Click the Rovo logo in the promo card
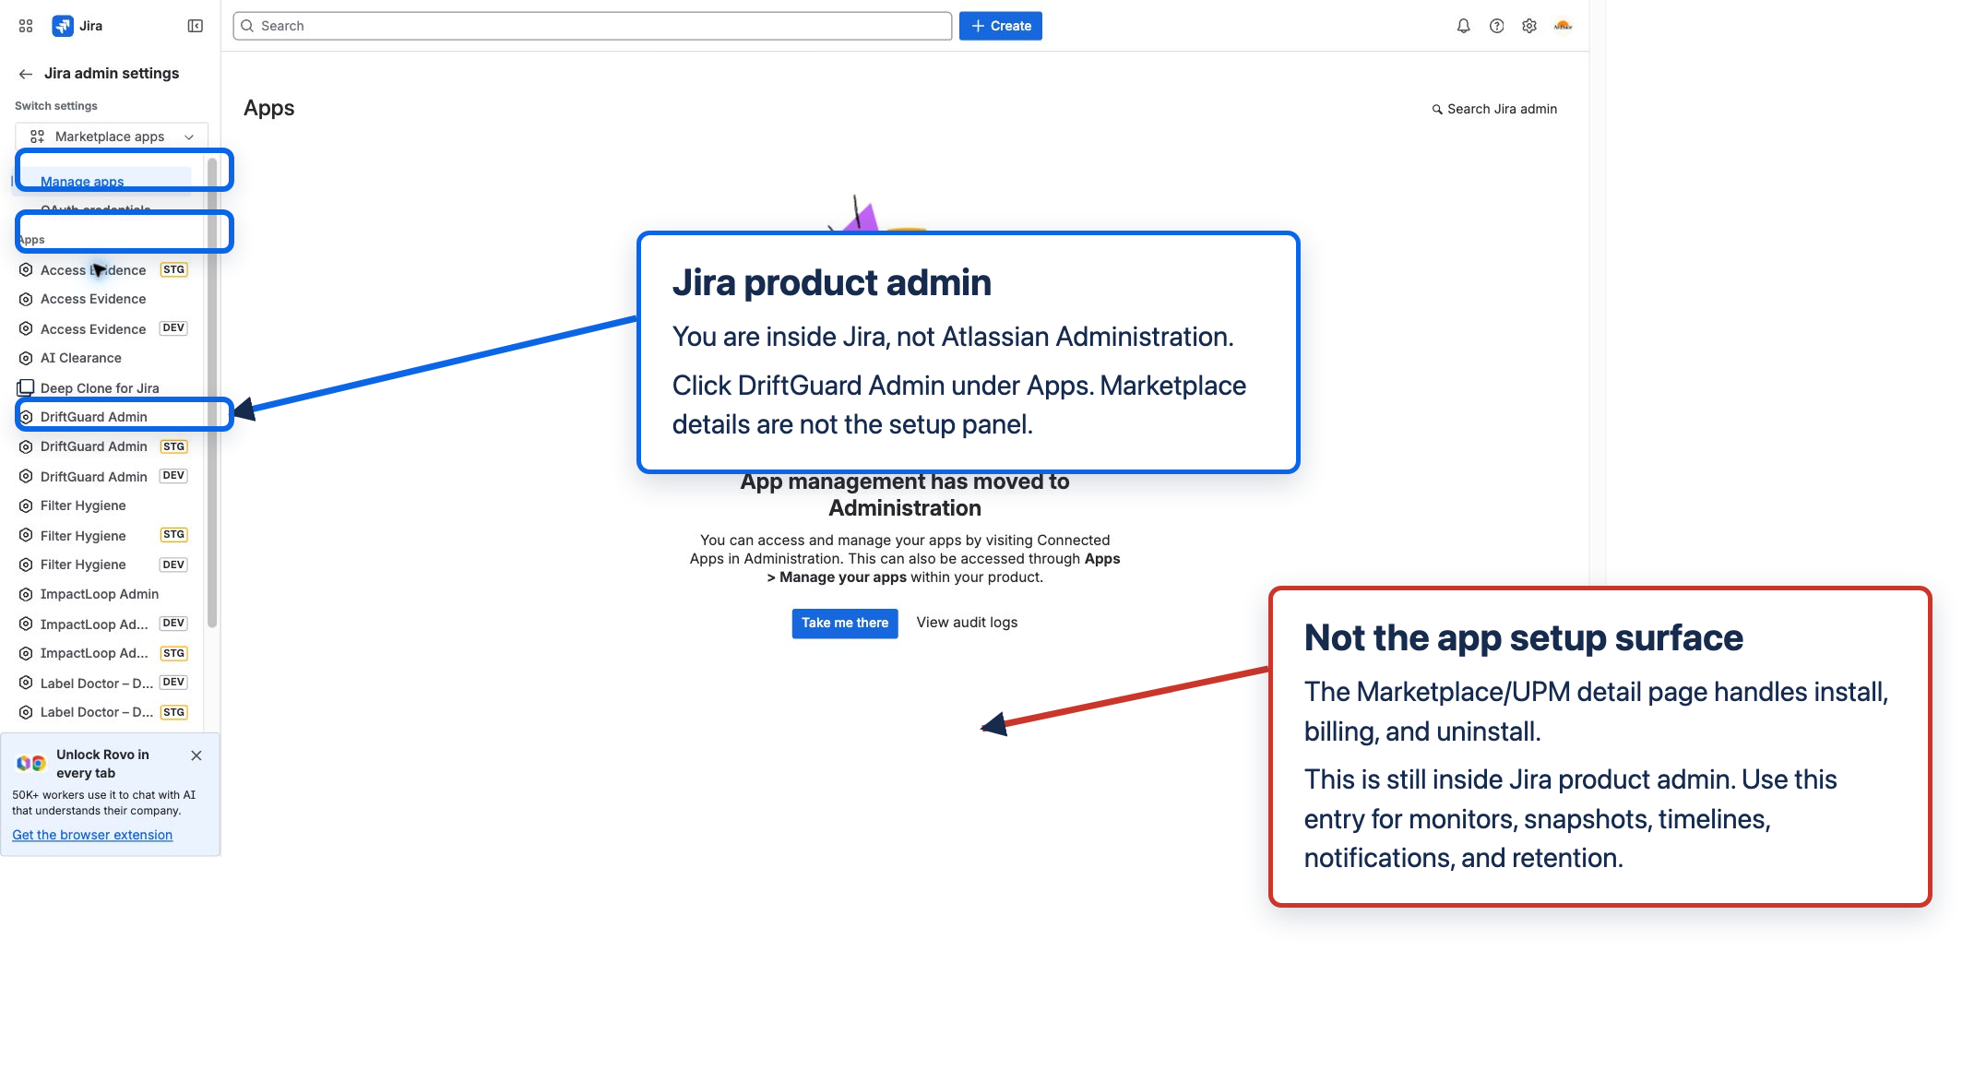 pos(30,763)
